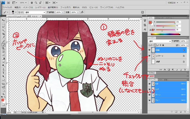Toggle visibility of レイヤー 2 layer

coord(149,56)
